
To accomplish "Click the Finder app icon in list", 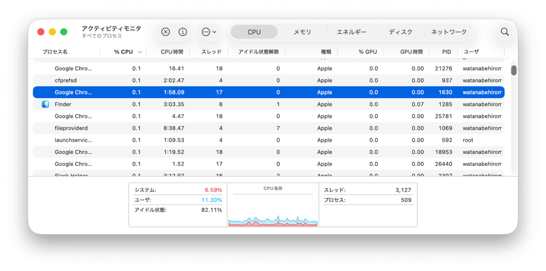I will (45, 104).
